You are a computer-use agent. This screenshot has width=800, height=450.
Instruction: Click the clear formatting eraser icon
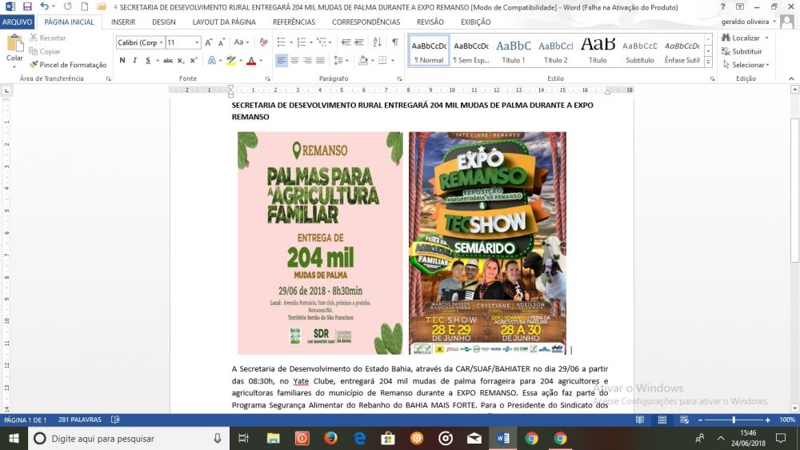point(264,42)
